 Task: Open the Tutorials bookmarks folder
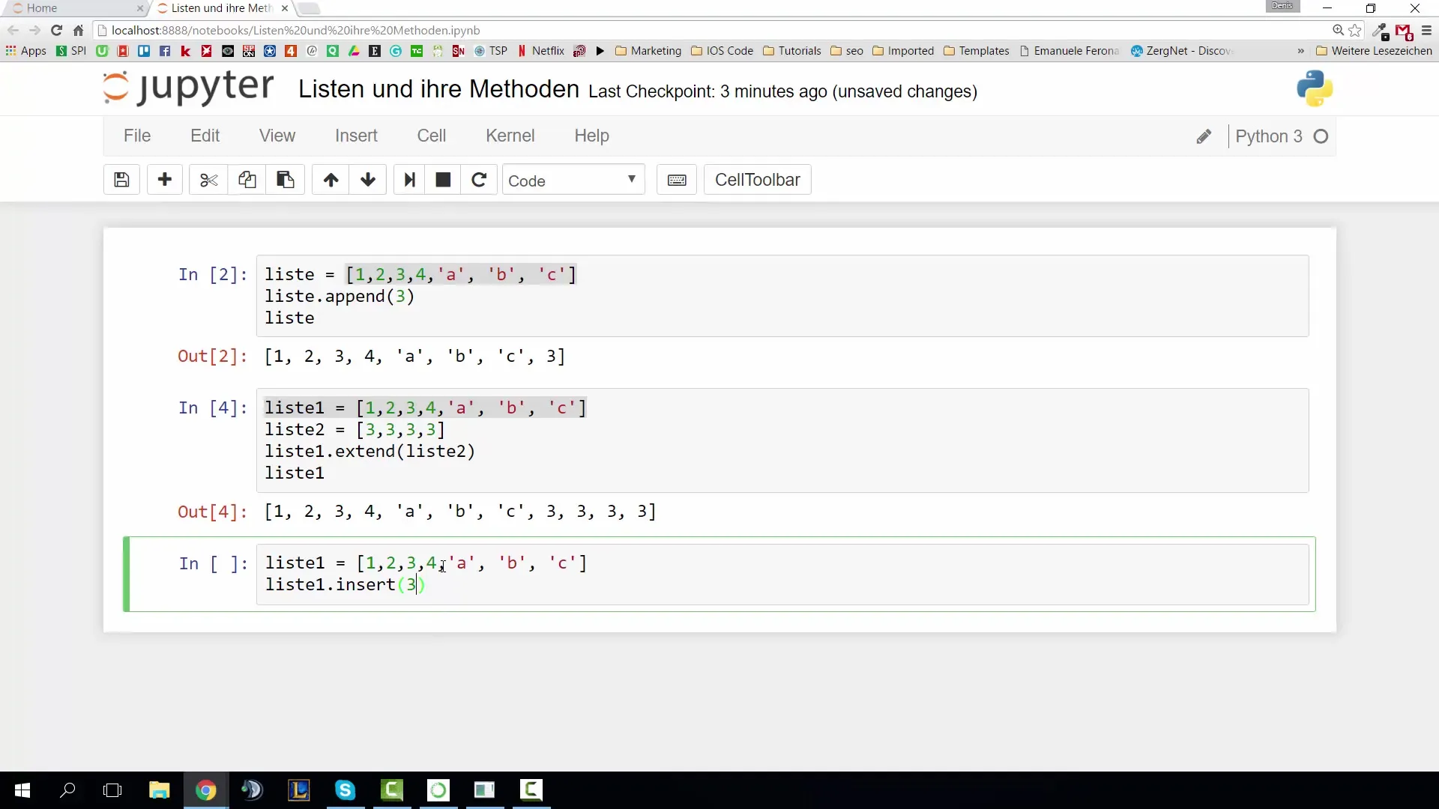click(792, 51)
